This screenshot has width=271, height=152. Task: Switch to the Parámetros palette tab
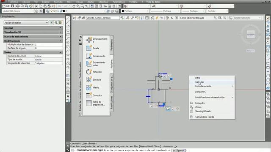112,45
